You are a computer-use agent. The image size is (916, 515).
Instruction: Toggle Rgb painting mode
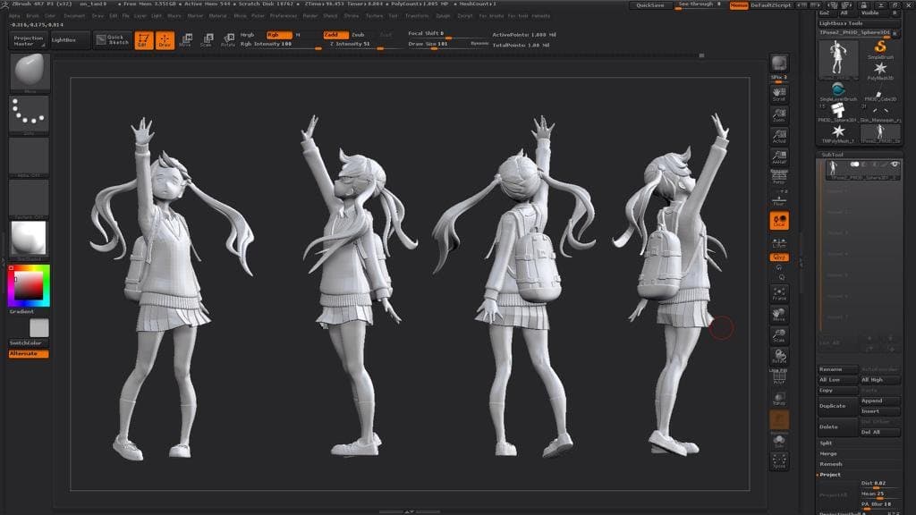coord(279,35)
